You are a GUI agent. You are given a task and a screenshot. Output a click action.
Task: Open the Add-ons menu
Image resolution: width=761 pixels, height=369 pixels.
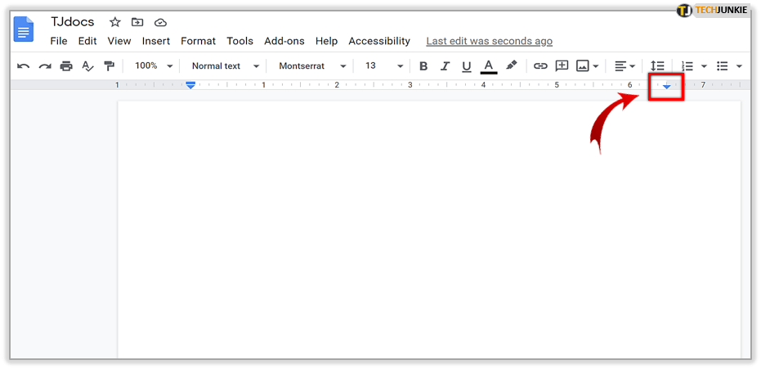[x=284, y=41]
